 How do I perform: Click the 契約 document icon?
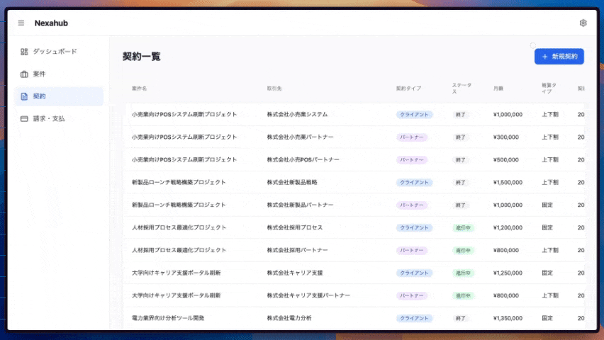point(24,96)
